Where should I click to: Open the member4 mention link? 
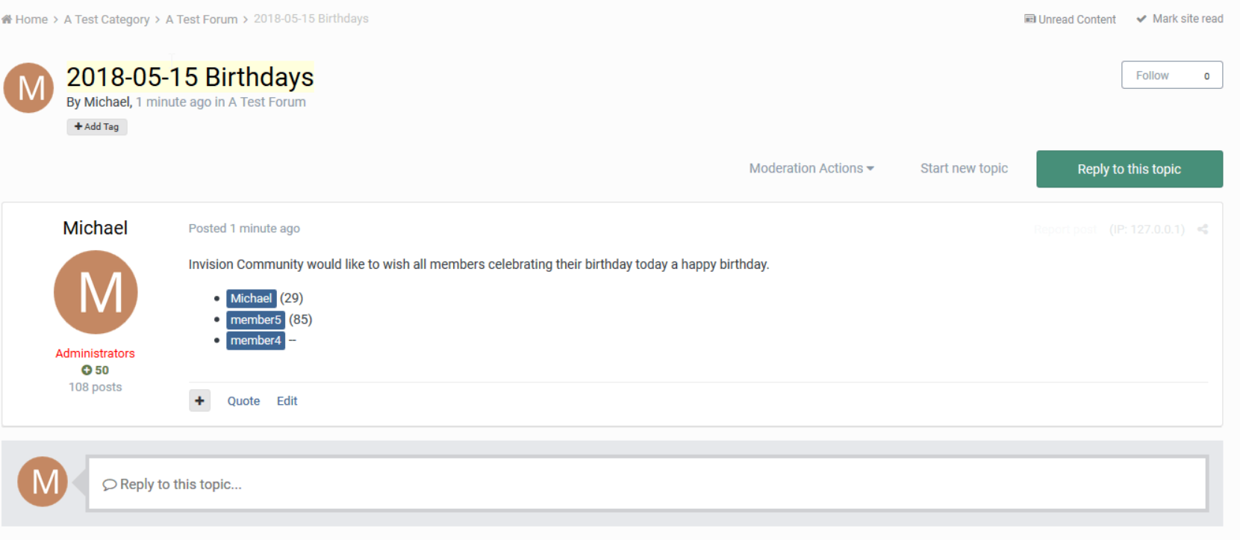[x=256, y=341]
